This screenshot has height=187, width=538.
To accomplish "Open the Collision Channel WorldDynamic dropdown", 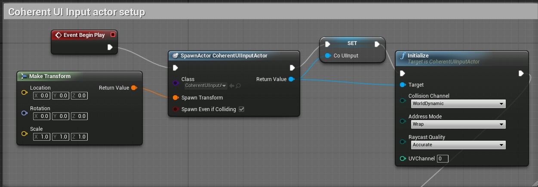I will (458, 104).
